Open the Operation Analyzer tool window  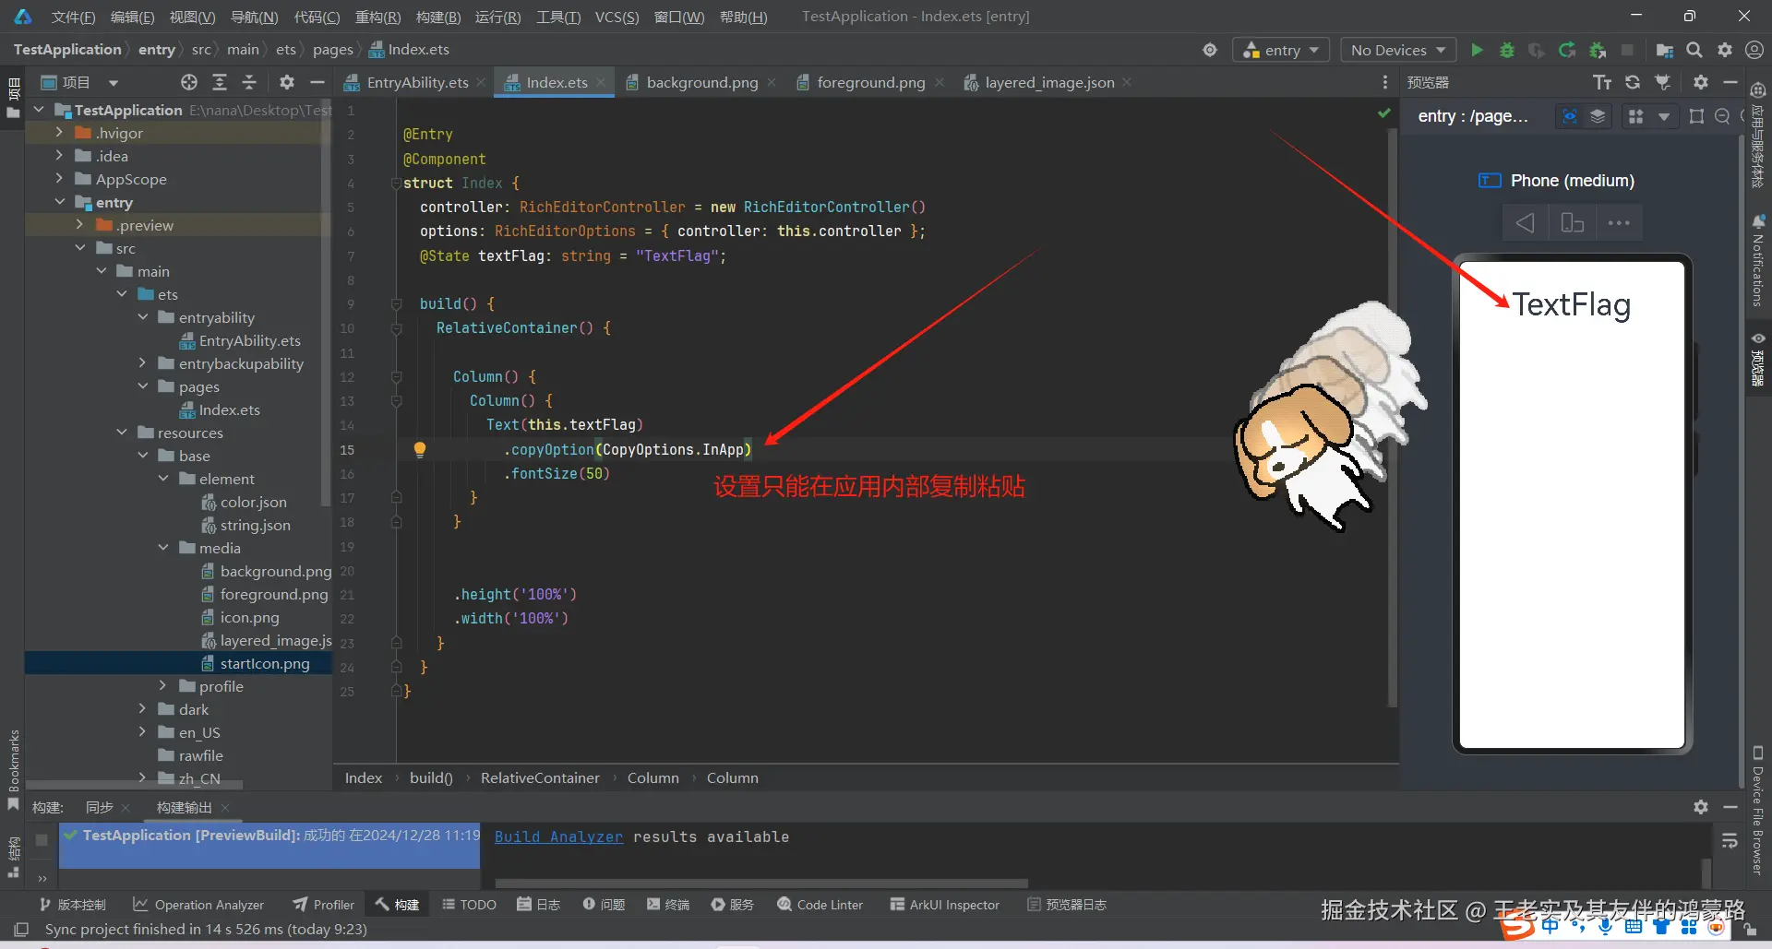tap(198, 905)
